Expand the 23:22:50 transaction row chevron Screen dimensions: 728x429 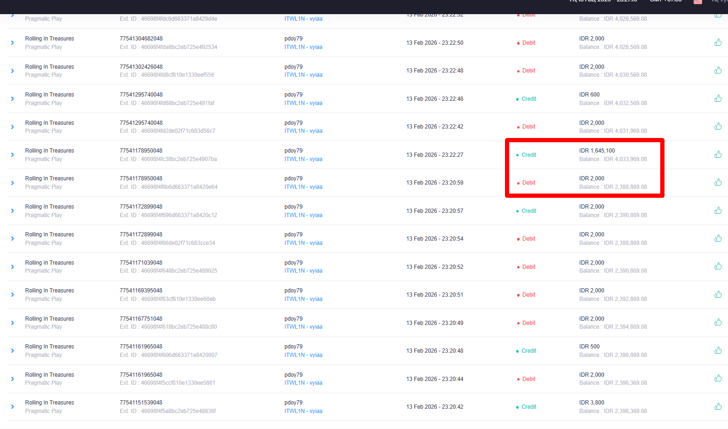point(12,43)
